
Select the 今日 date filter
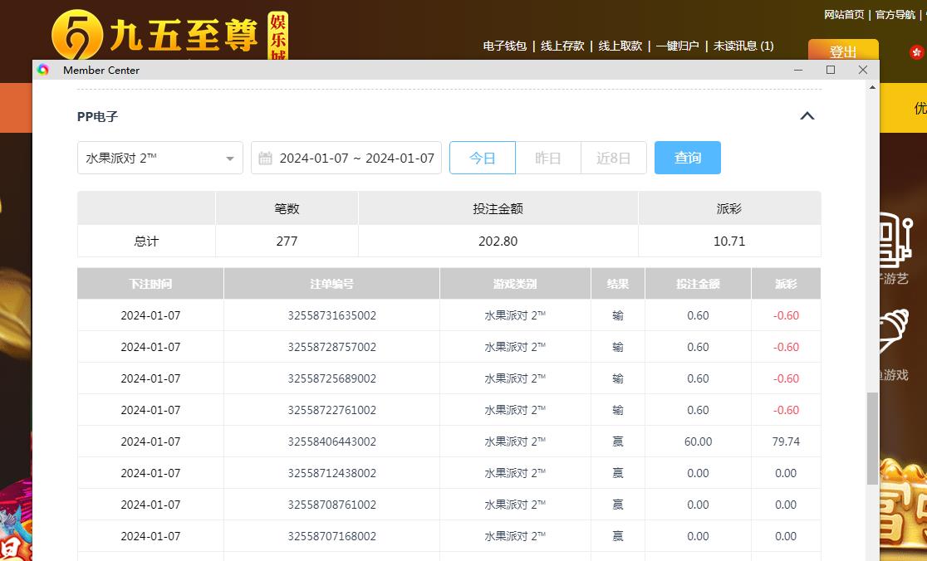pyautogui.click(x=483, y=158)
